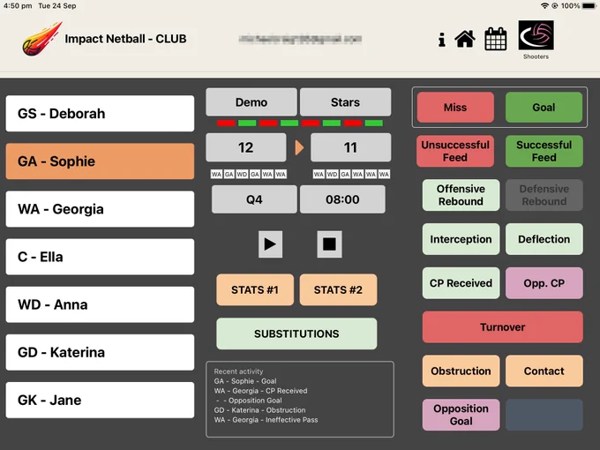Record an Obstruction penalty
Viewport: 600px width, 450px height.
(461, 371)
